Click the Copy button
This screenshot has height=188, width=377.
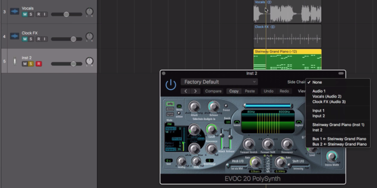(234, 91)
